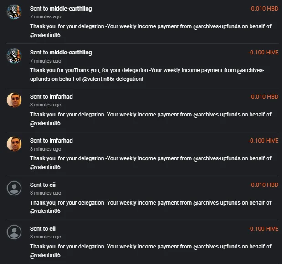
Task: Open 'Sent to eii' HBD transaction title
Action: click(43, 185)
